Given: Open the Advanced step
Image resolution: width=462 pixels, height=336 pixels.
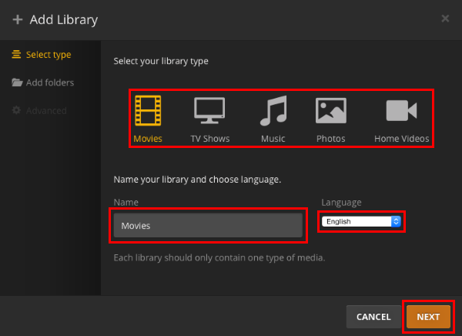Looking at the screenshot, I should pos(39,111).
